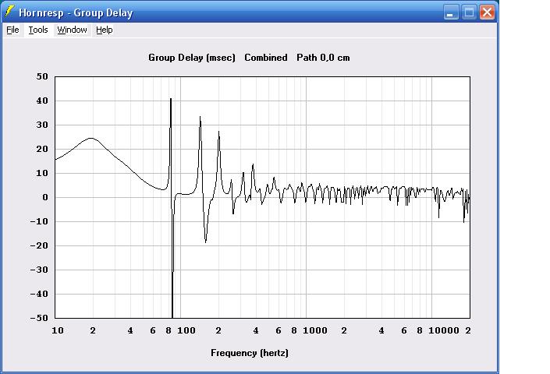Image resolution: width=550 pixels, height=374 pixels.
Task: Click the -50 value on vertical axis
Action: (x=39, y=318)
